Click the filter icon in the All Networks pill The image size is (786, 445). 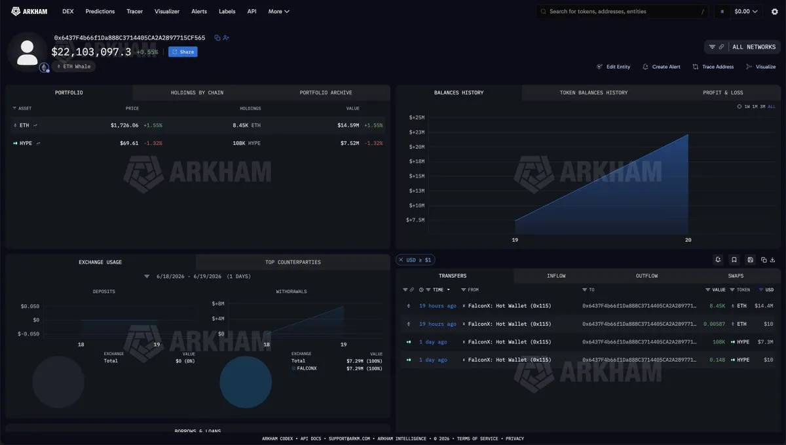tap(712, 47)
